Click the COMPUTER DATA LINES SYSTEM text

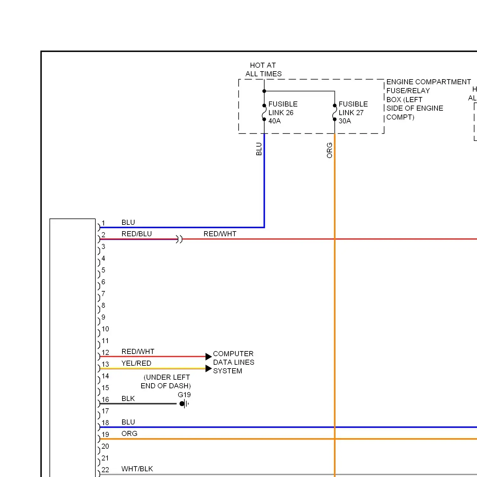(x=234, y=362)
